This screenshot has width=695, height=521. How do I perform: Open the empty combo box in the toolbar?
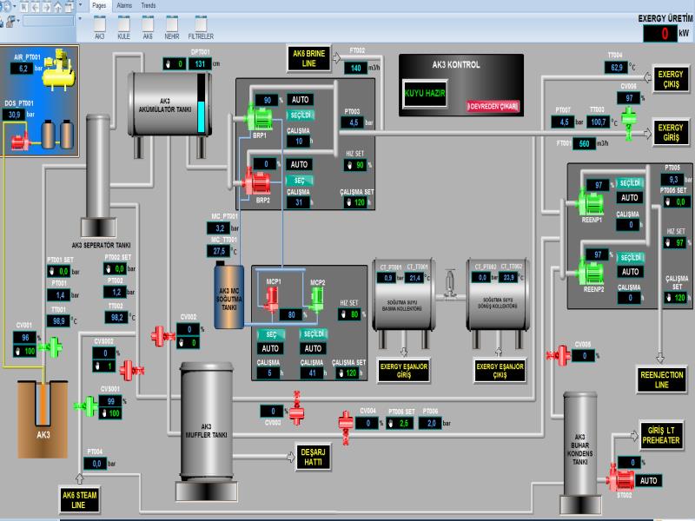point(49,20)
